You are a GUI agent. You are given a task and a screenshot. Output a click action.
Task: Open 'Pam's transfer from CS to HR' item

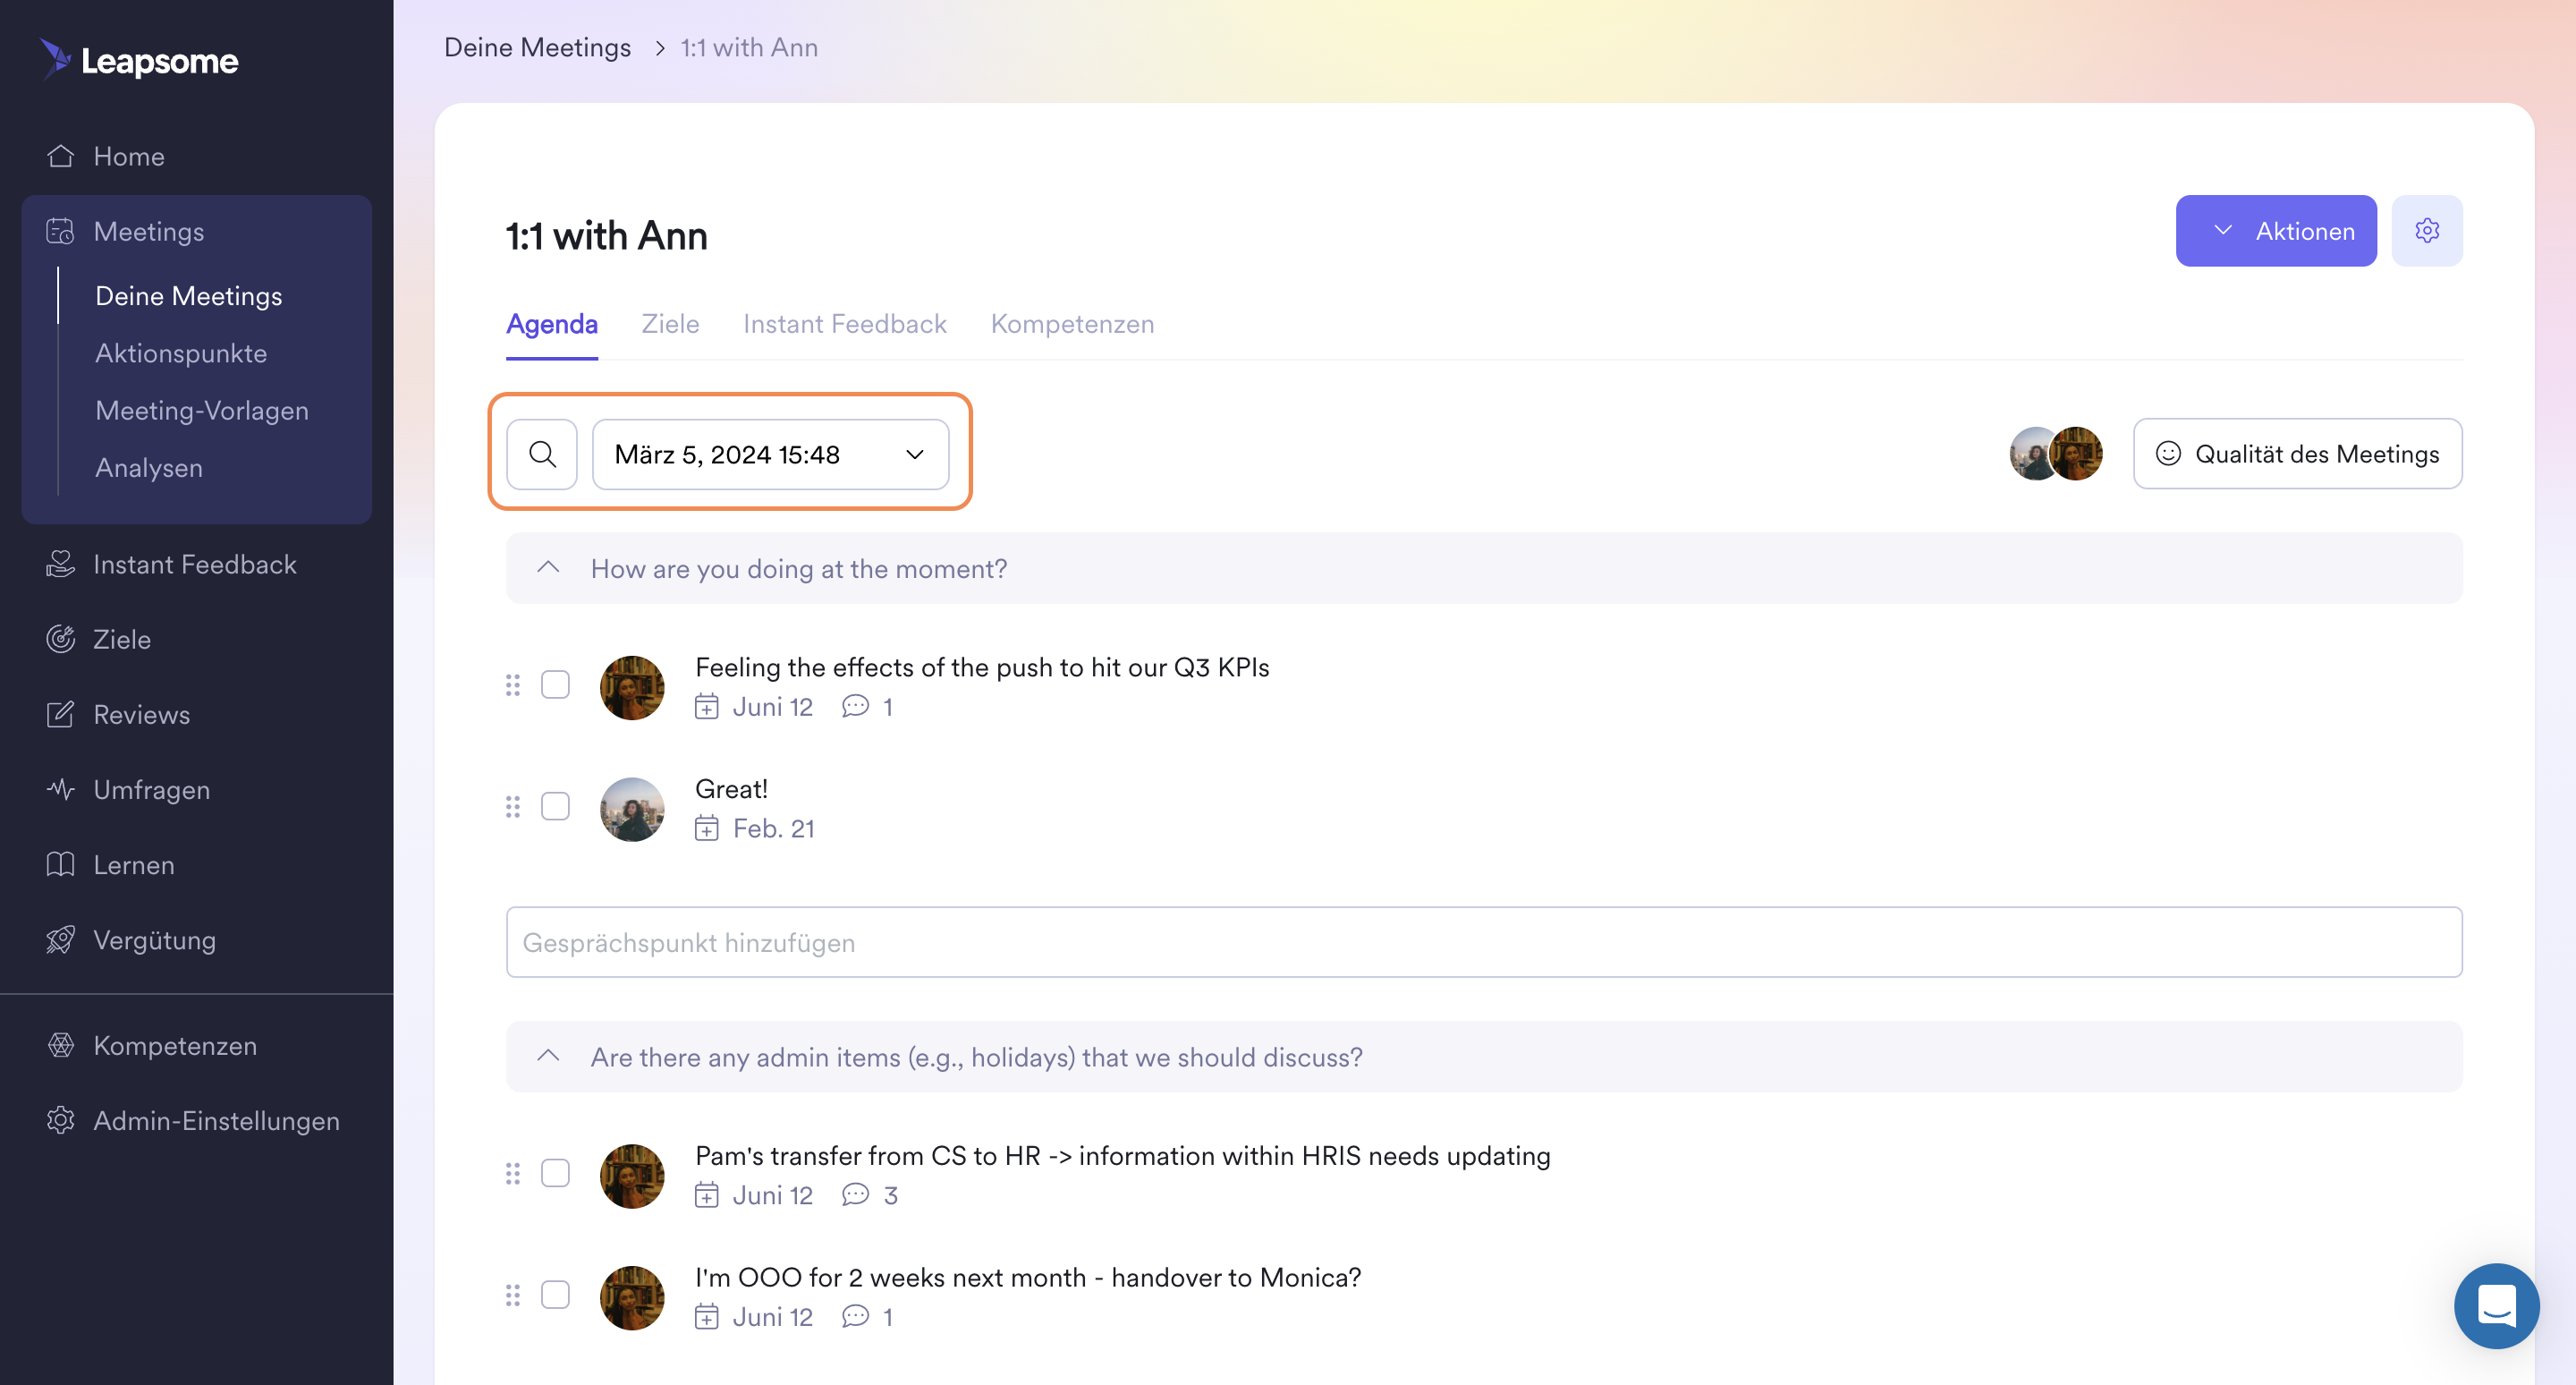(1122, 1156)
